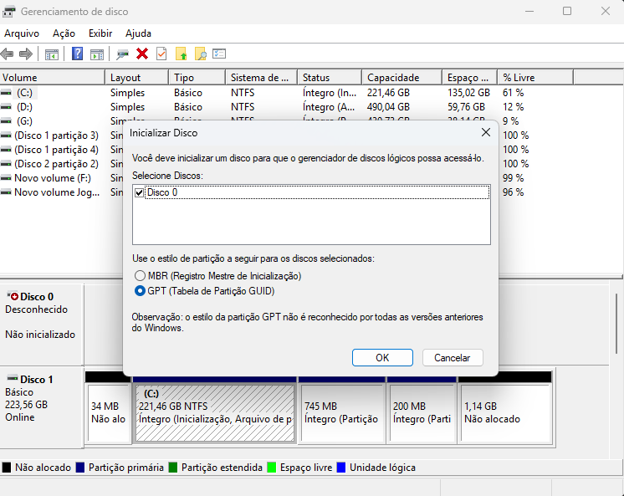Click the Cancelar button
The image size is (624, 496).
pyautogui.click(x=453, y=357)
